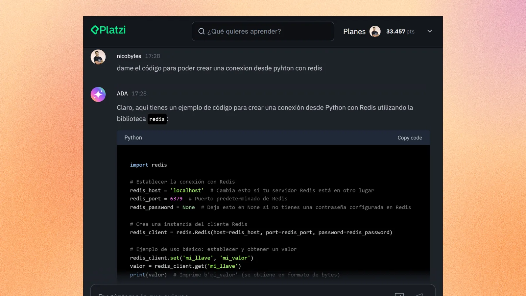
Task: Select the ADA sender name
Action: tap(122, 94)
